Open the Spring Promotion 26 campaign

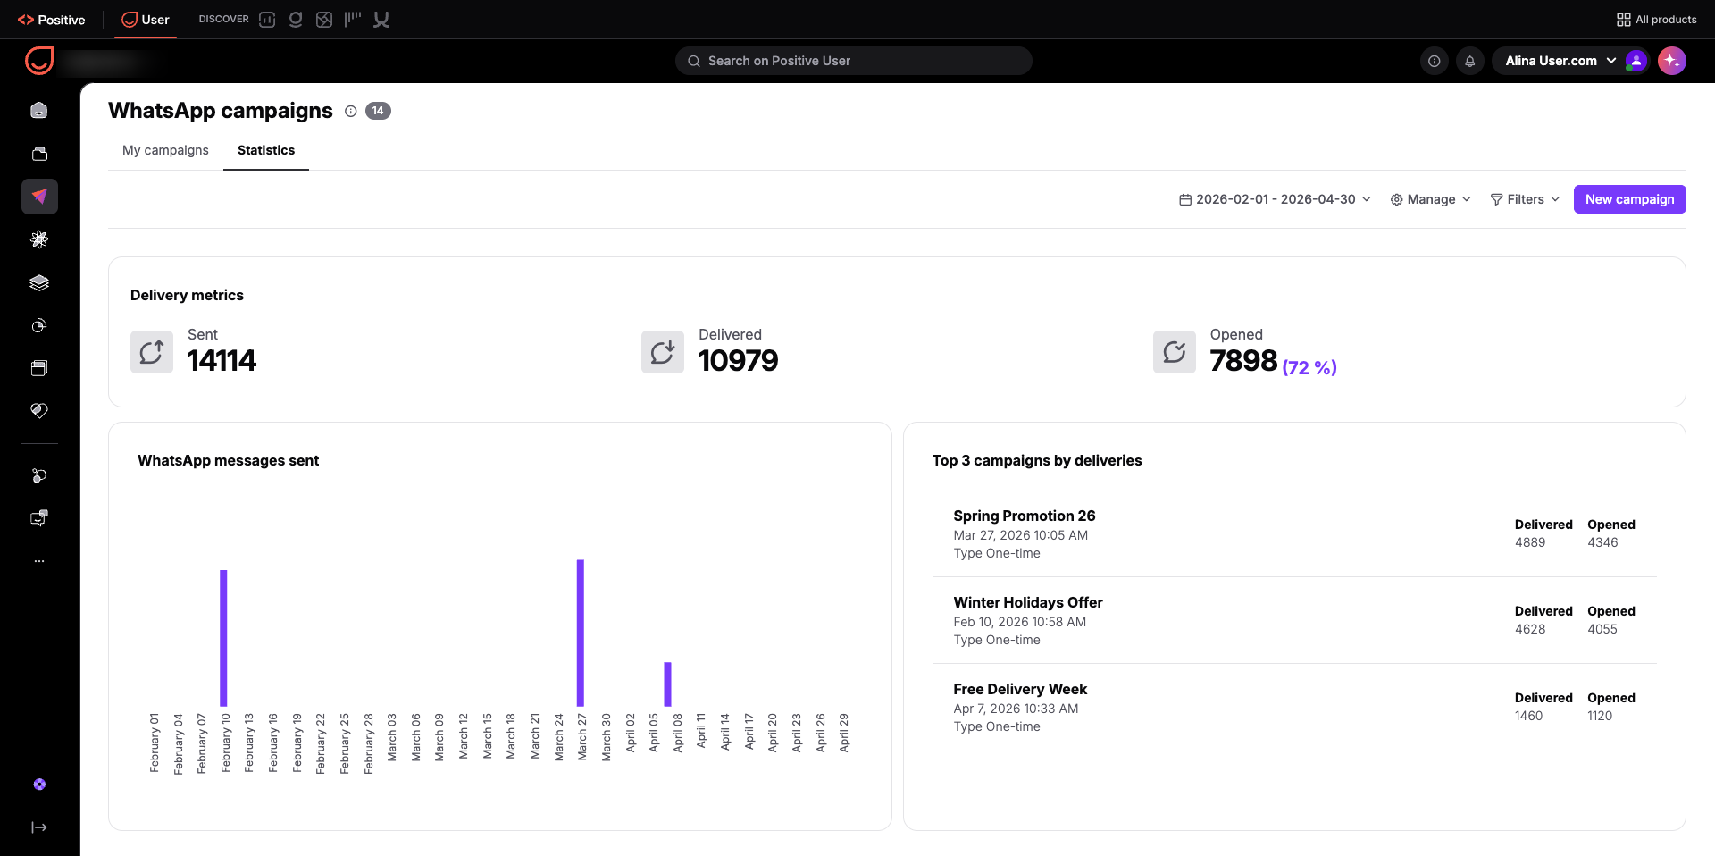(1024, 516)
